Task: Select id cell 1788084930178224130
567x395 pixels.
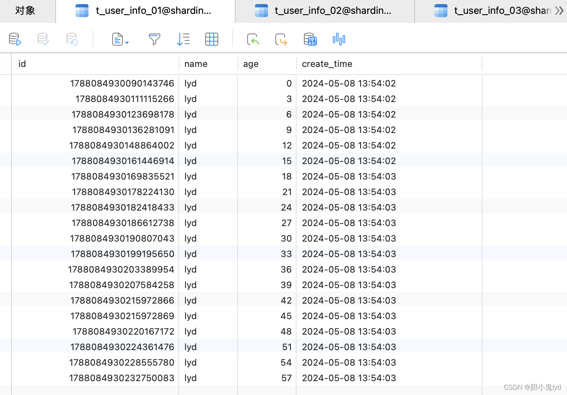Action: click(x=95, y=192)
